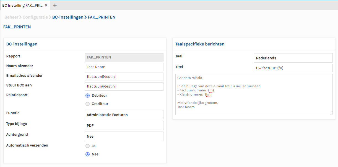Click the Emailadres afzender field

coord(124,77)
